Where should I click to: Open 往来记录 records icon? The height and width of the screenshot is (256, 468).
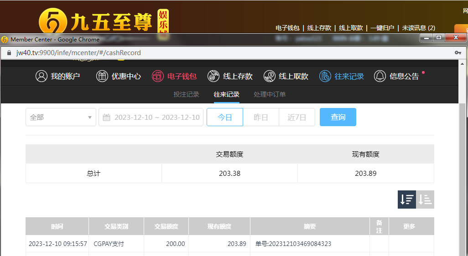[325, 76]
